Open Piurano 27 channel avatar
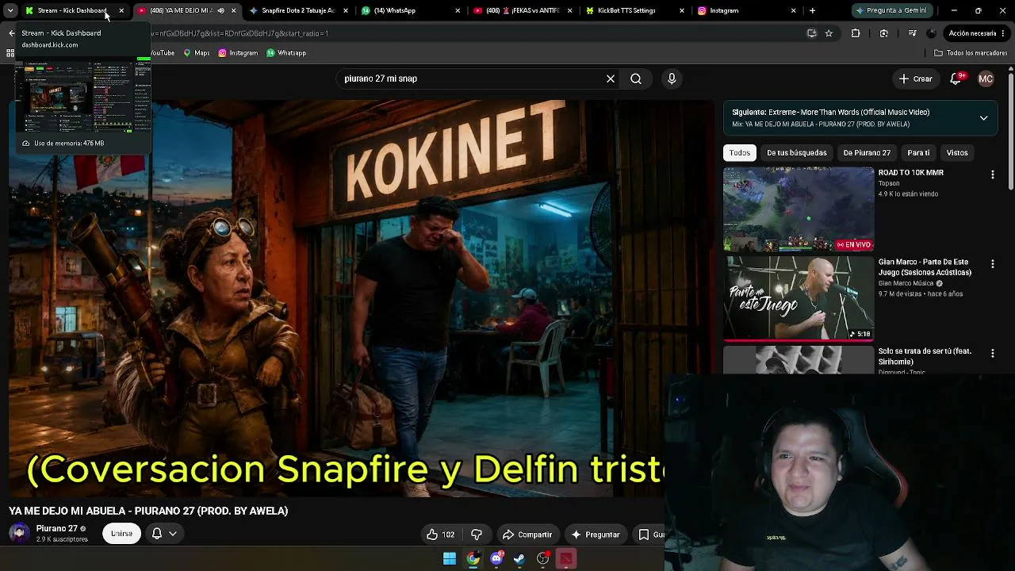This screenshot has width=1015, height=571. coord(19,533)
